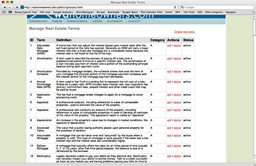This screenshot has height=166, width=256.
Task: Edit the Adjustable Rate Mortgage entry
Action: point(169,45)
